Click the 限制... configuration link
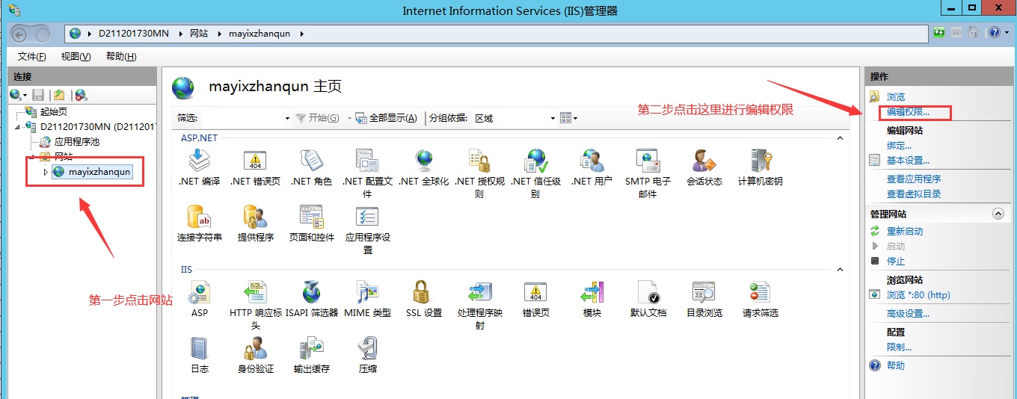 coord(899,347)
